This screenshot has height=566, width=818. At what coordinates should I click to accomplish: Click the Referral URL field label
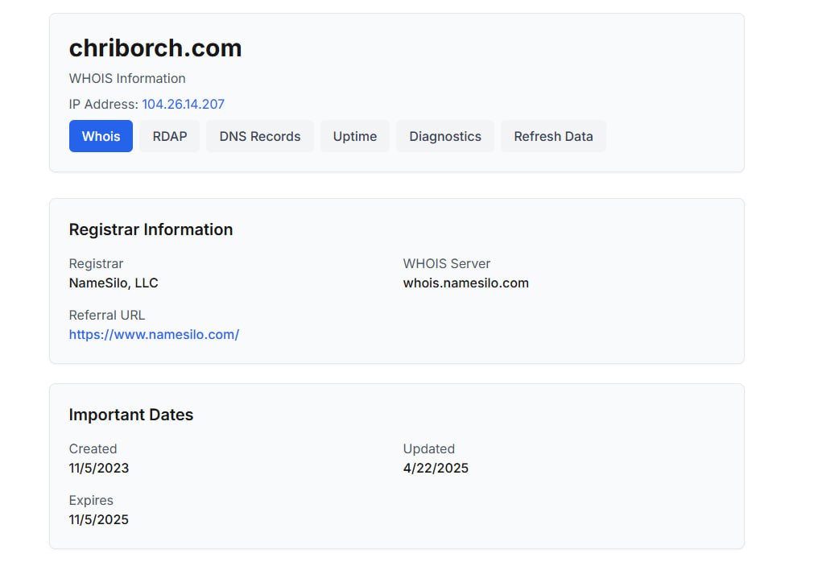pyautogui.click(x=107, y=315)
